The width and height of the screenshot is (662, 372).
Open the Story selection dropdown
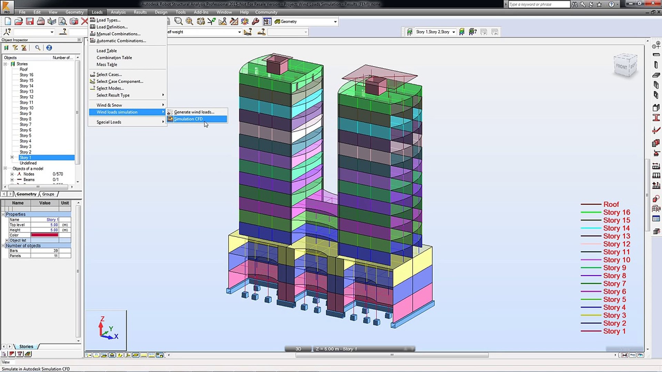tap(454, 32)
